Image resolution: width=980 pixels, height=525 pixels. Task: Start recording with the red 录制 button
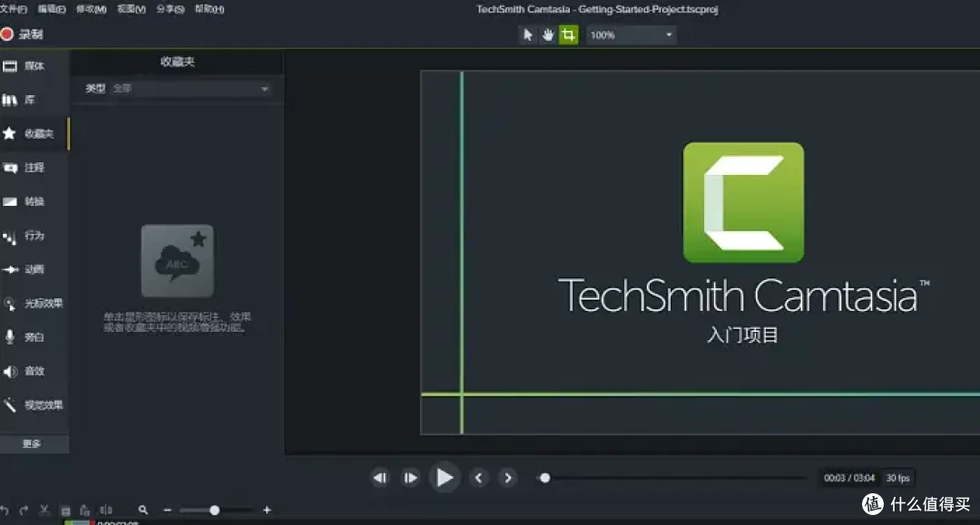pyautogui.click(x=22, y=34)
